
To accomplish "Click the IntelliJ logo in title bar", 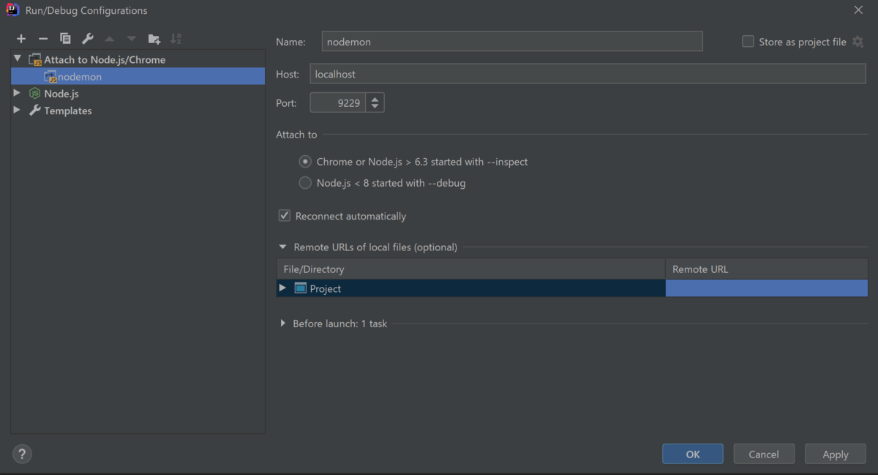I will pos(12,10).
